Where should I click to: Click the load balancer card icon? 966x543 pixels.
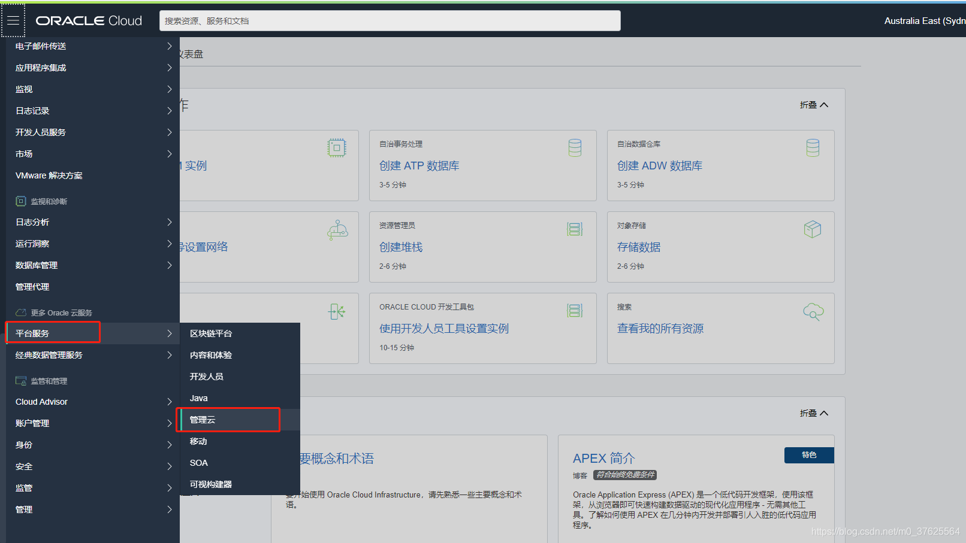pos(337,311)
